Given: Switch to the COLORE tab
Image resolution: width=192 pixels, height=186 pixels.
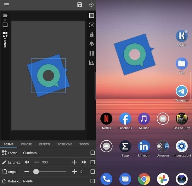Looking at the screenshot, I should pos(26,144).
